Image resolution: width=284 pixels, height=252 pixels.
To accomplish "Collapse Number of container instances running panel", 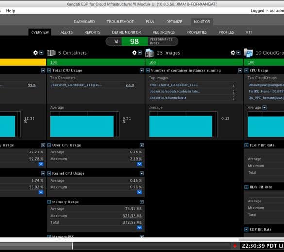I will pyautogui.click(x=148, y=70).
